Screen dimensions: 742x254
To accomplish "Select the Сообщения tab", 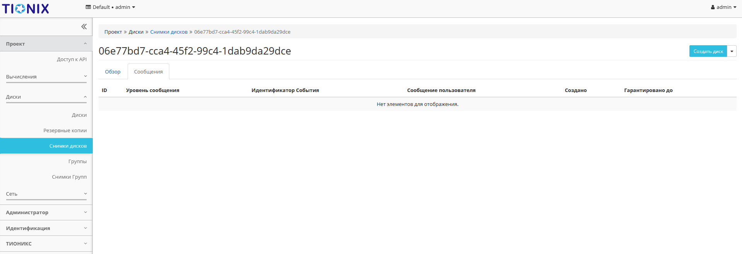I will [x=148, y=72].
